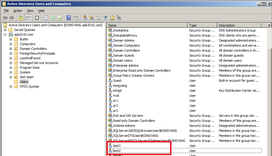This screenshot has width=272, height=156.
Task: Collapse the spb2010.com domain node
Action: pyautogui.click(x=5, y=35)
